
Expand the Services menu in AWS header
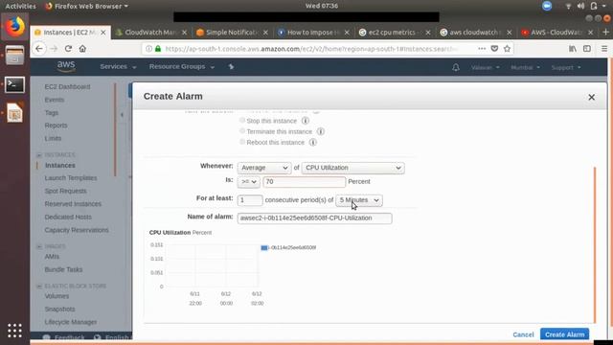click(118, 67)
